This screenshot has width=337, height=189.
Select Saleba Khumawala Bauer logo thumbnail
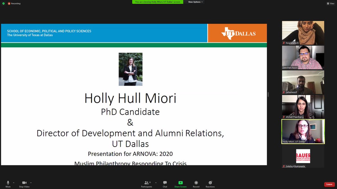pos(303,156)
